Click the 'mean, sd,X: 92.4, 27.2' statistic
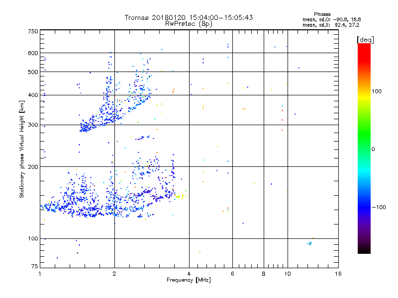Screen dimensions: 398x298 [331, 25]
